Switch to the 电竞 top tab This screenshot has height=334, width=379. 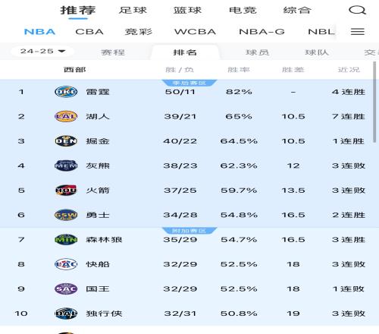243,11
